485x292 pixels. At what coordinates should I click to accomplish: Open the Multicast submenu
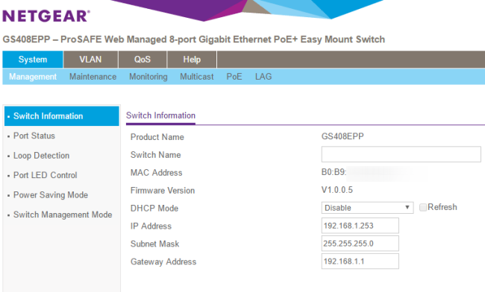[x=197, y=77]
